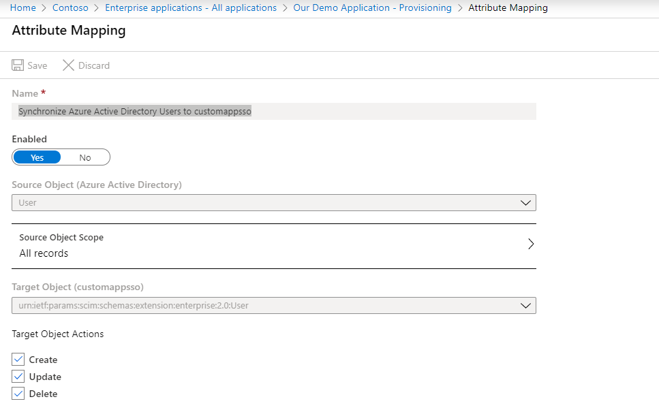Open the Source Object User dropdown

pos(273,202)
